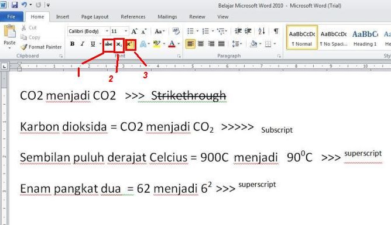
Task: Click the Sort A-Z icon
Action: pos(262,31)
